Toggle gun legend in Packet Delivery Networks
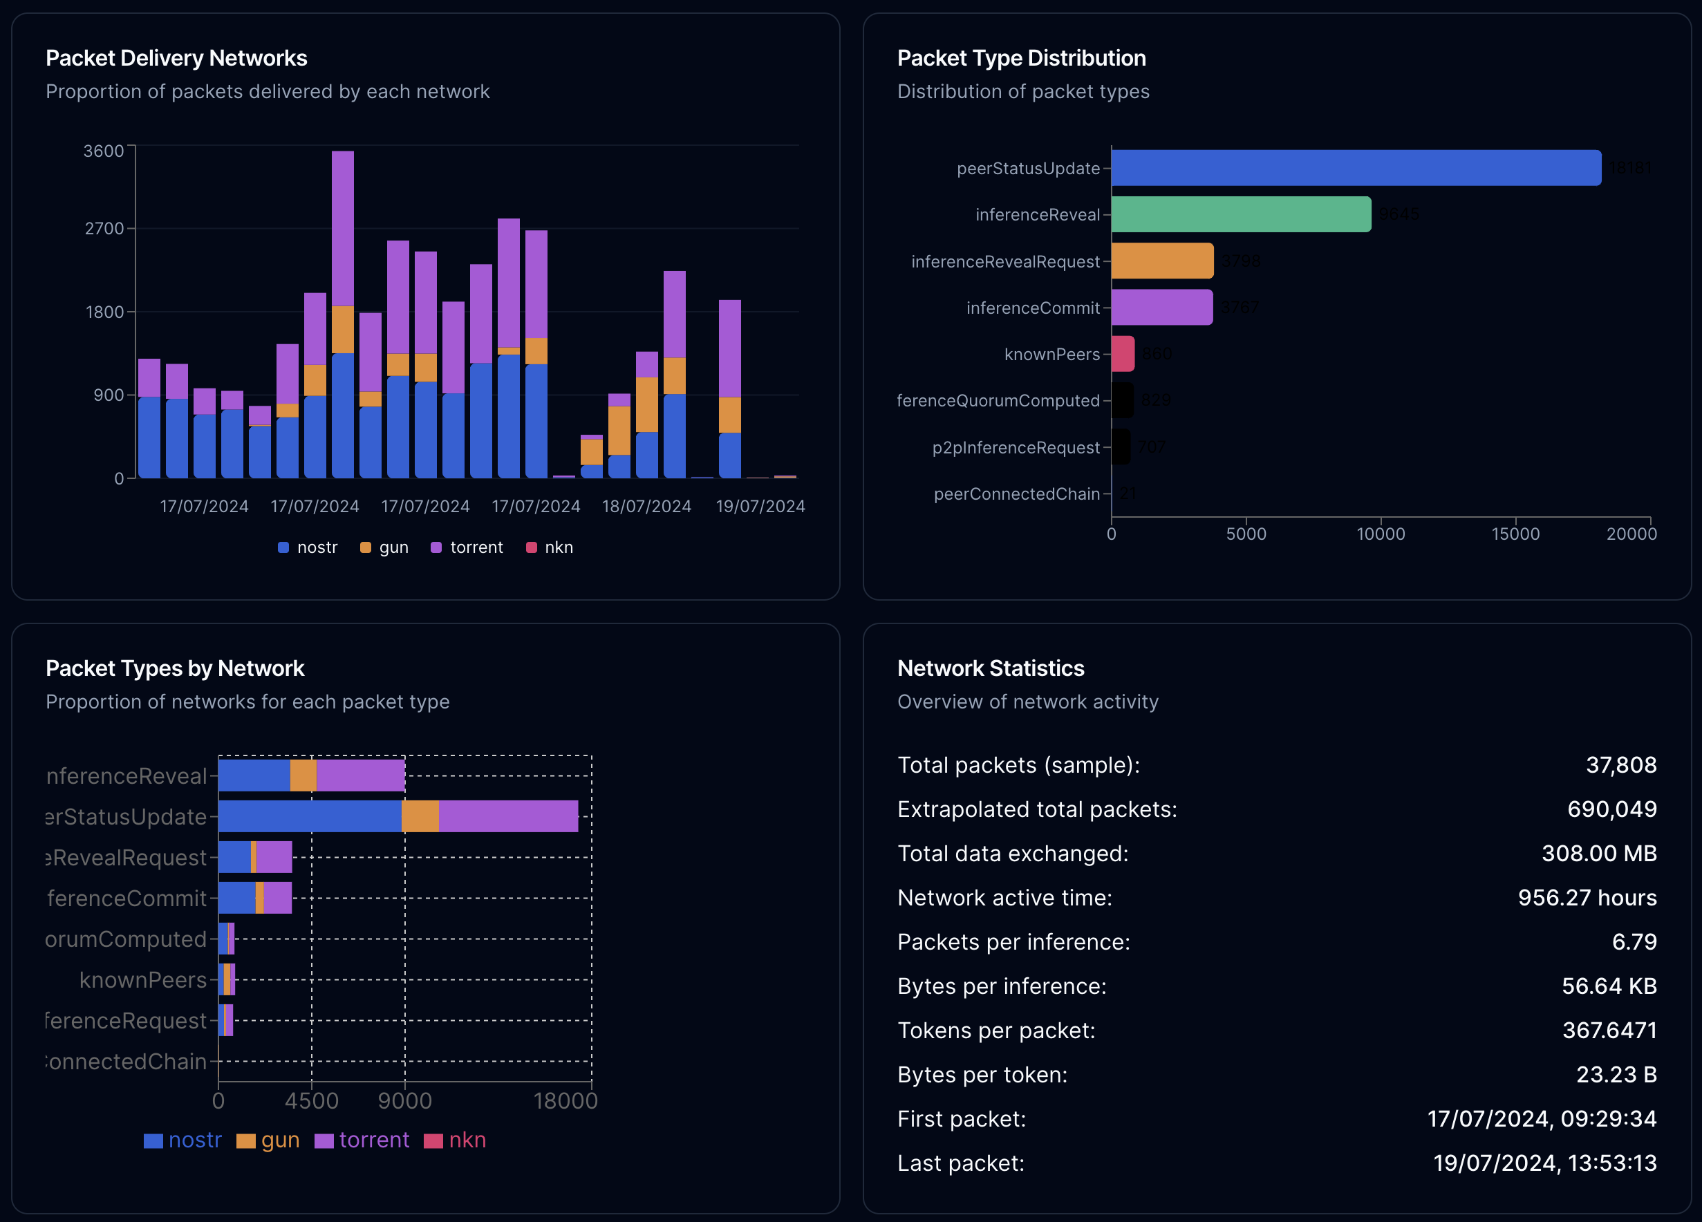Viewport: 1702px width, 1222px height. [384, 547]
